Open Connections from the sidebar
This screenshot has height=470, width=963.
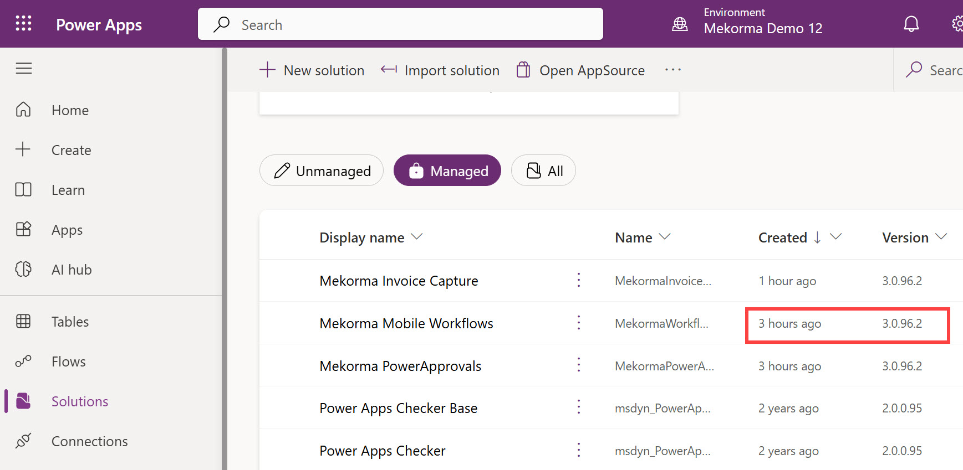pyautogui.click(x=89, y=441)
